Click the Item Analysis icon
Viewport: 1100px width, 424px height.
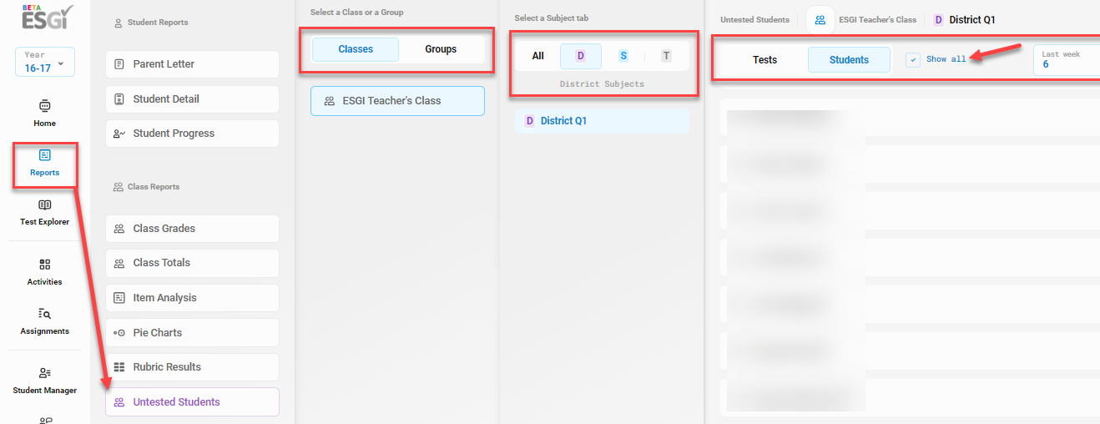(x=119, y=298)
